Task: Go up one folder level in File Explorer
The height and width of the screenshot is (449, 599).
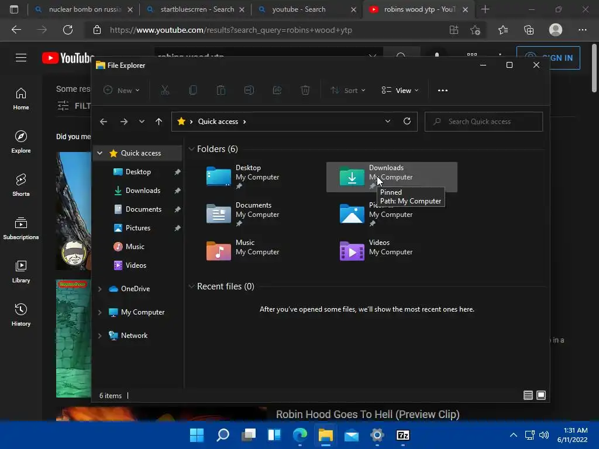Action: (159, 122)
